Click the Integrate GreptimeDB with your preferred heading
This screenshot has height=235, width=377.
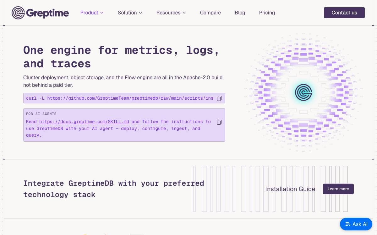[x=114, y=189]
